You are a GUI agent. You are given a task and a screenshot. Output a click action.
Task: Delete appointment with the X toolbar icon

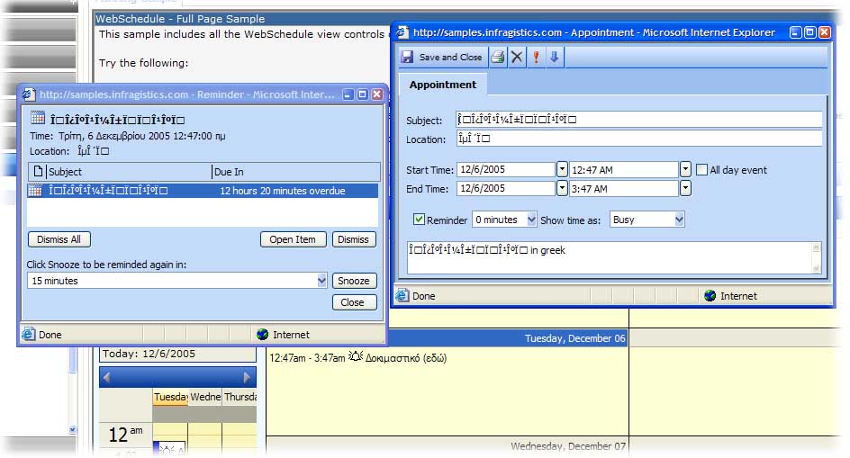[x=517, y=57]
